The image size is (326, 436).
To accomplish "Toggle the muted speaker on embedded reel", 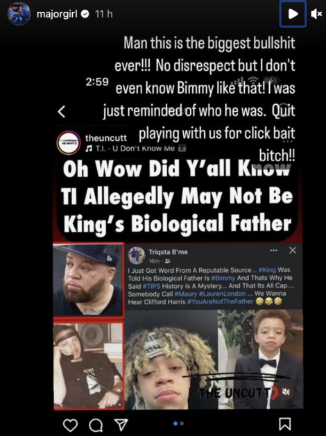I will (286, 392).
